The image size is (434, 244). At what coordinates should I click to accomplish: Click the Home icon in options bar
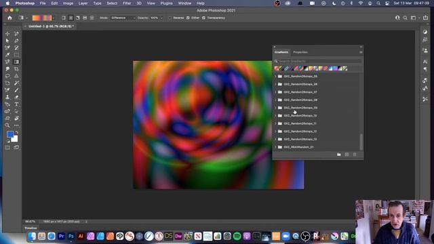(x=9, y=18)
